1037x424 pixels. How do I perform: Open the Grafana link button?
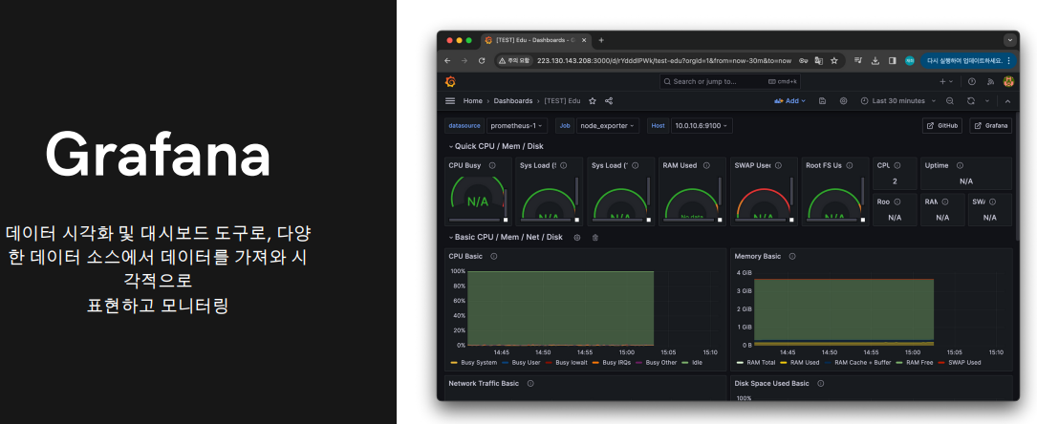(x=991, y=125)
